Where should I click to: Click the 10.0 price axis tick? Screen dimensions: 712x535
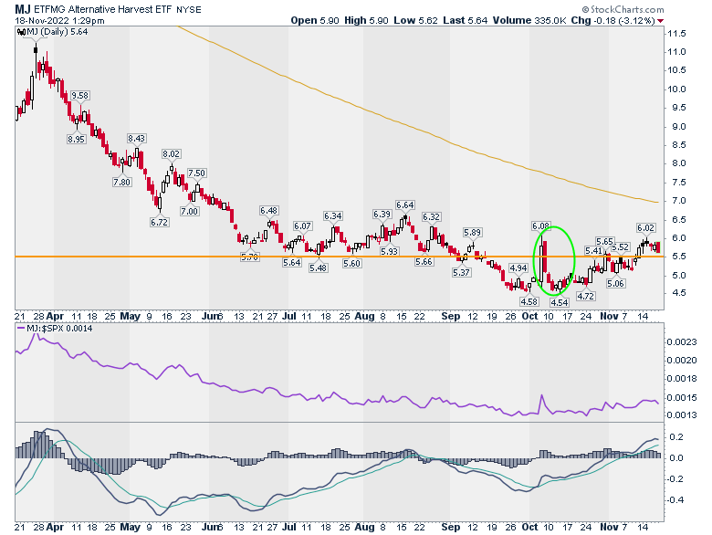click(x=676, y=89)
